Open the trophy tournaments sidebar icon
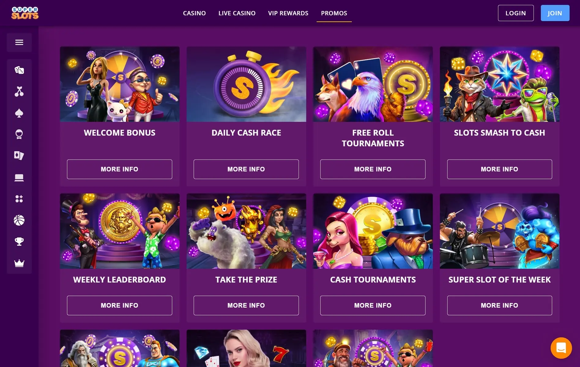Viewport: 580px width, 367px height. tap(19, 242)
